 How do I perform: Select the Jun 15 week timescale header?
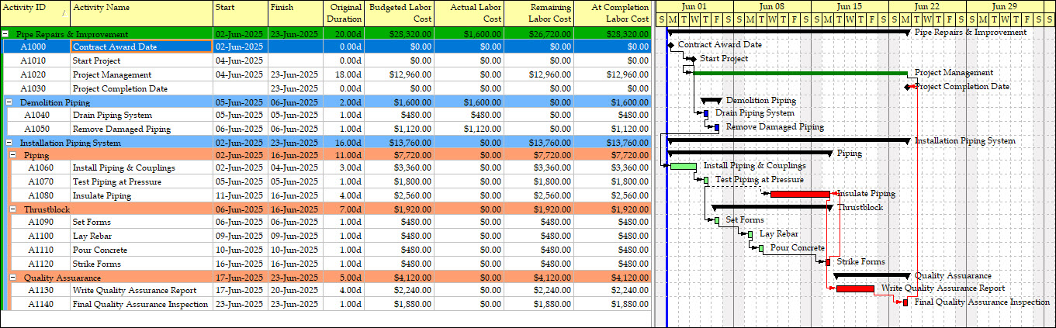tap(850, 7)
